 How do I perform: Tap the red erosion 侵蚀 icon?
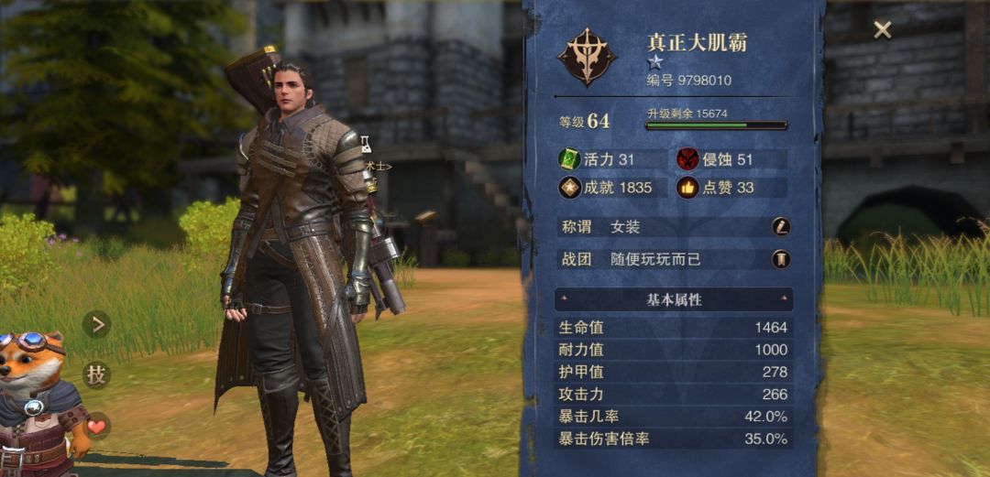click(687, 159)
